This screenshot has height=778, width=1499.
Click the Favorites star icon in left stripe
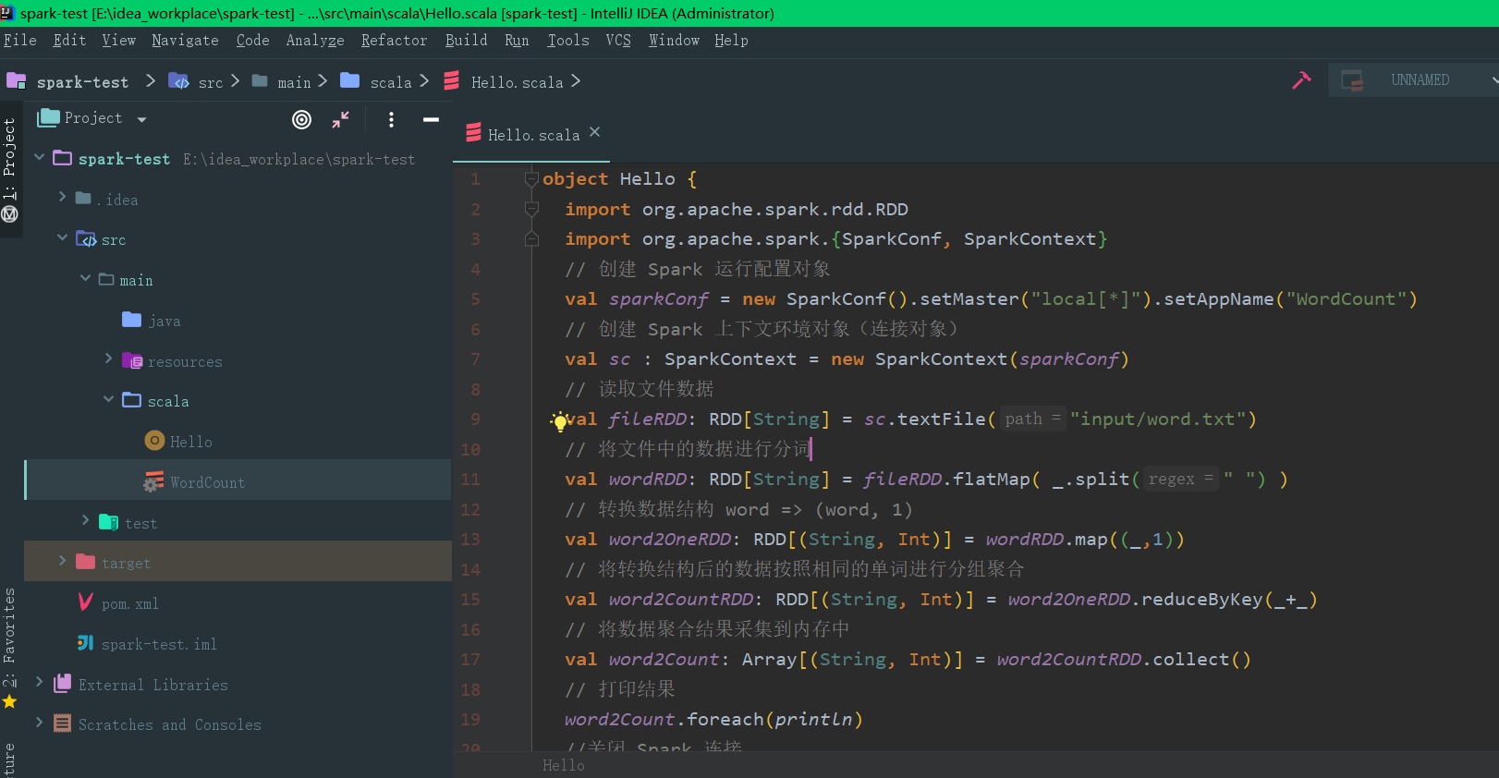click(x=10, y=702)
